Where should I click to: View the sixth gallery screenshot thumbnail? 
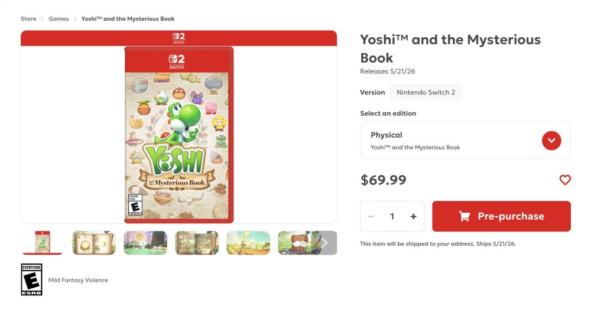point(295,243)
